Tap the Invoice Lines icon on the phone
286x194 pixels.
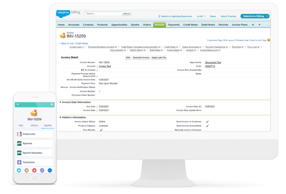pos(20,134)
